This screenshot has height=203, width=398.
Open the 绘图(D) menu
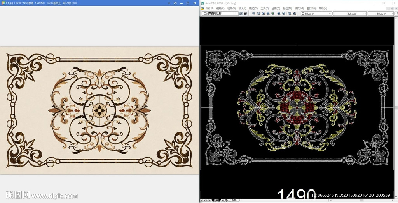[276, 9]
